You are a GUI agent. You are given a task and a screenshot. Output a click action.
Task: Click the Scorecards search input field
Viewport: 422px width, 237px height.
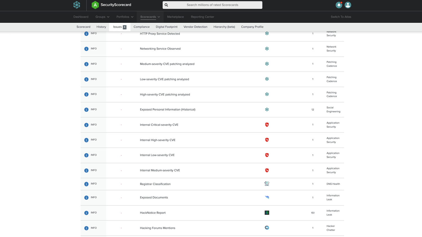tap(212, 5)
